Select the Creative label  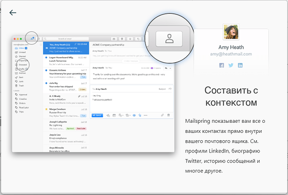21,99
